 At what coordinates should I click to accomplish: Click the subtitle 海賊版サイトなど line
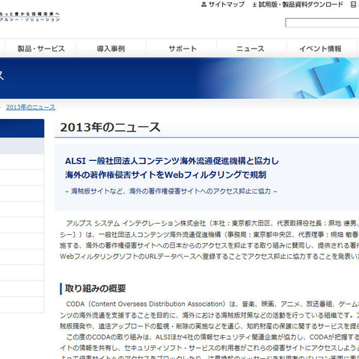coord(171,191)
